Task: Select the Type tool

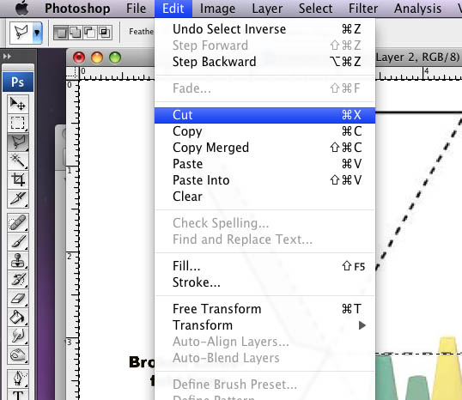Action: pyautogui.click(x=18, y=394)
